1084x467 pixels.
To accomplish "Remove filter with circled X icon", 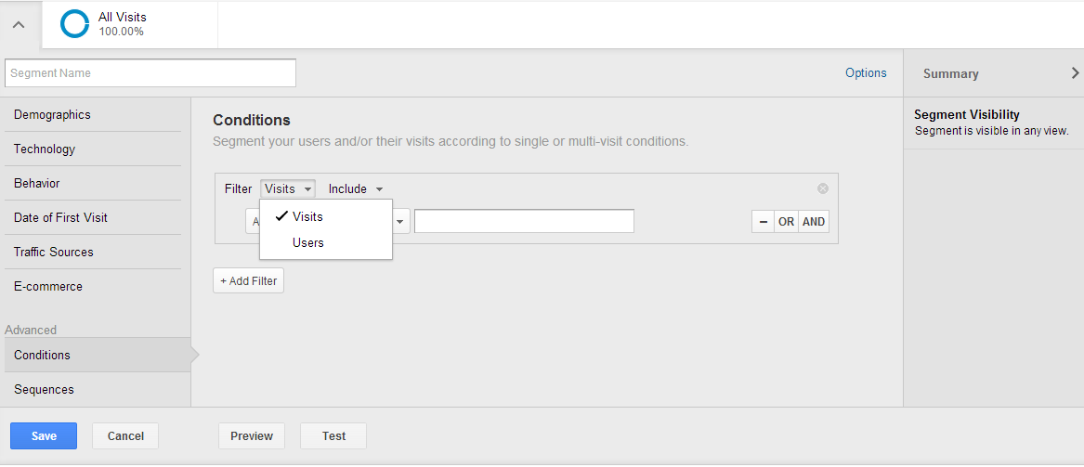I will (x=823, y=188).
